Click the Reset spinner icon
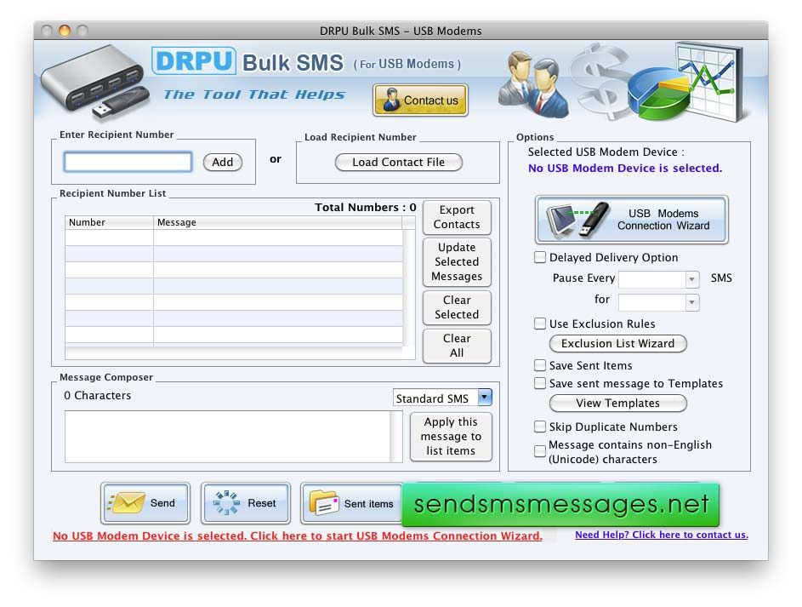The height and width of the screenshot is (607, 802). tap(226, 502)
